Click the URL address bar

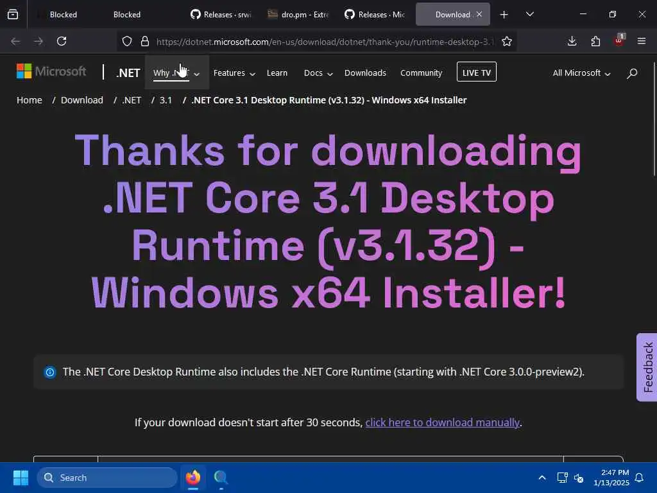(325, 42)
